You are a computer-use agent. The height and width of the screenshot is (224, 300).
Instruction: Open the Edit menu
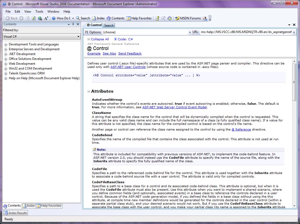tap(17, 12)
